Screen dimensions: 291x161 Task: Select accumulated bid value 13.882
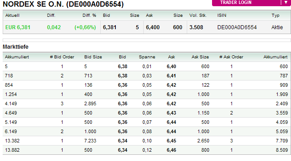12,150
